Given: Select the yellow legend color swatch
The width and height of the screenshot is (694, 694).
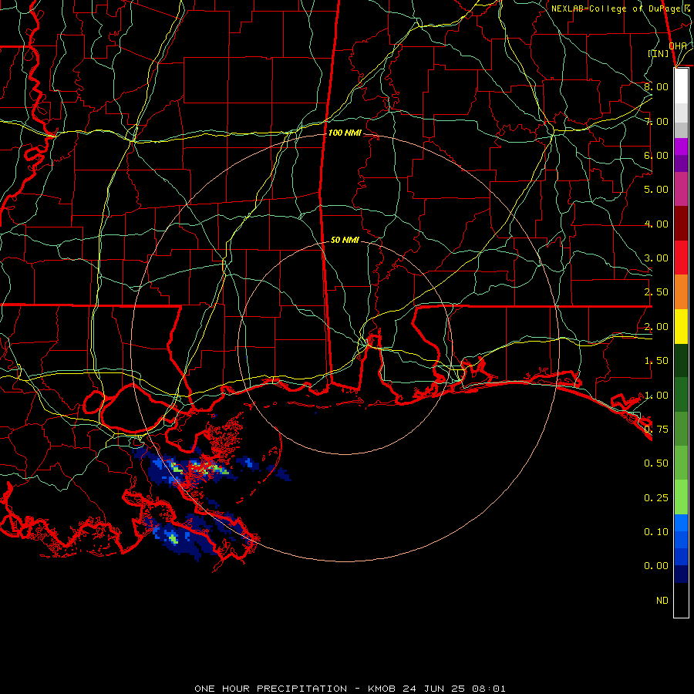Looking at the screenshot, I should click(681, 327).
